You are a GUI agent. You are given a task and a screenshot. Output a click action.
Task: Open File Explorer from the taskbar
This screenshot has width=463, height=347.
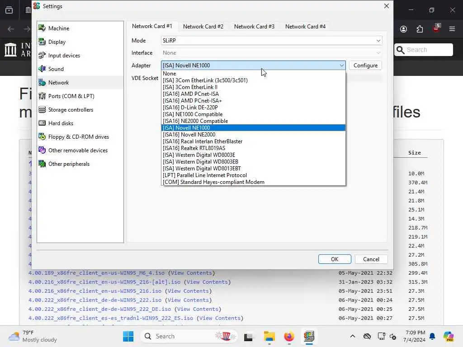pyautogui.click(x=269, y=336)
